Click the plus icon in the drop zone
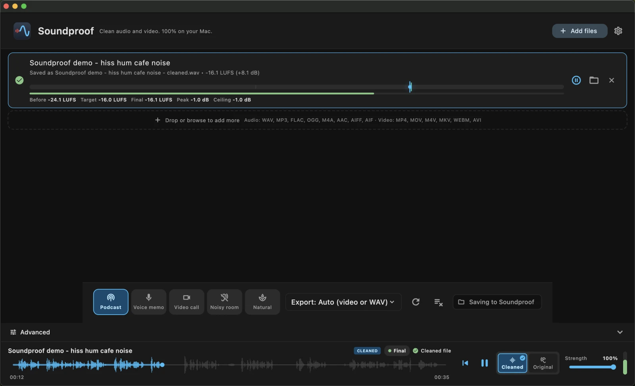 pos(158,120)
